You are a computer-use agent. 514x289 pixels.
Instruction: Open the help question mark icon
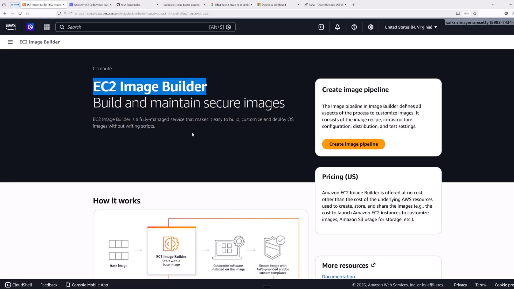pos(354,27)
